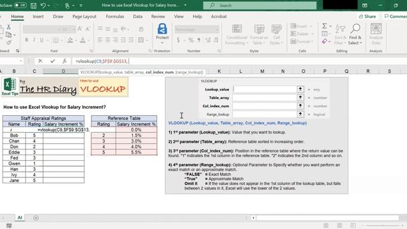Image resolution: width=407 pixels, height=229 pixels.
Task: Click the Lookup_value input field
Action: (265, 89)
